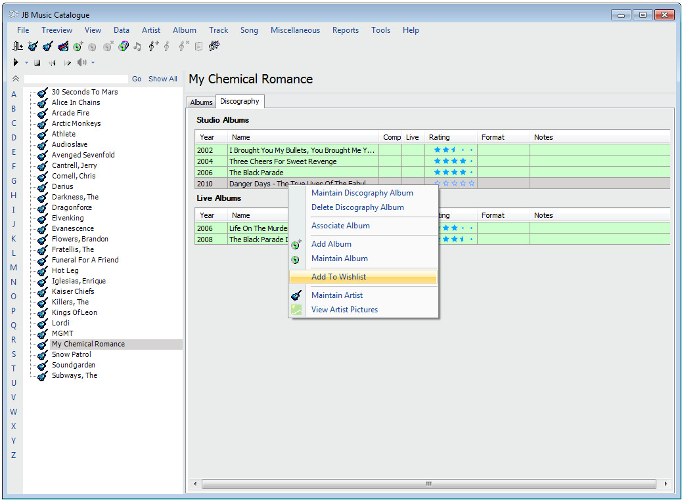Click the document page toolbar icon

pos(199,46)
